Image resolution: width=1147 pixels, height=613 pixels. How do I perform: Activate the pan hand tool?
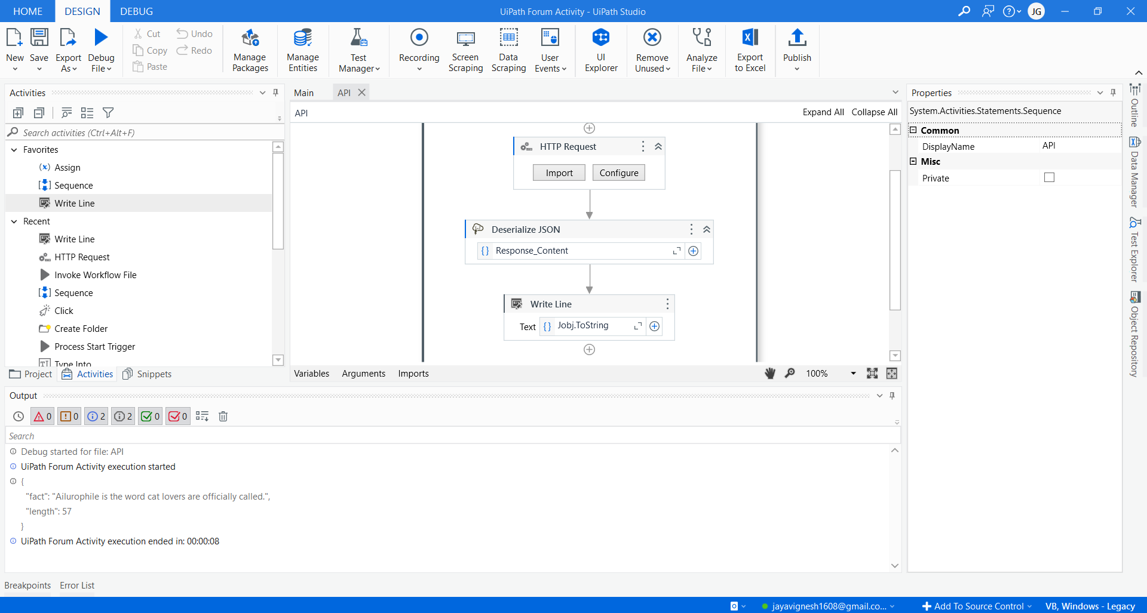pos(770,374)
